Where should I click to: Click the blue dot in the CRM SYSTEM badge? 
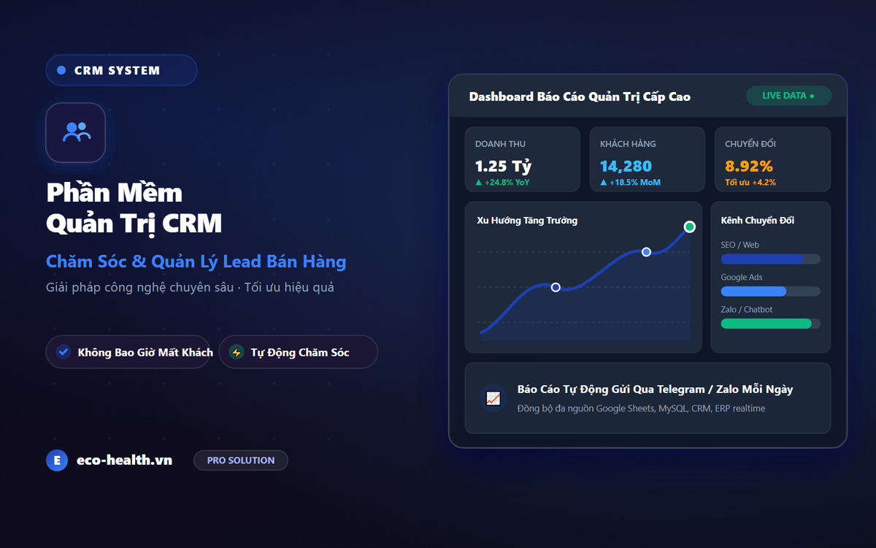[x=61, y=70]
